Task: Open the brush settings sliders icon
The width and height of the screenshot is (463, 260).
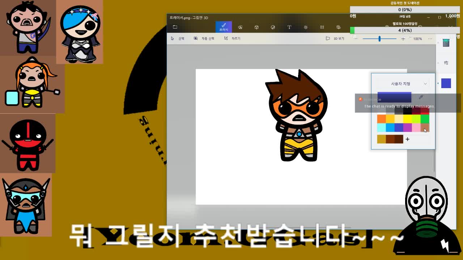Action: click(446, 63)
